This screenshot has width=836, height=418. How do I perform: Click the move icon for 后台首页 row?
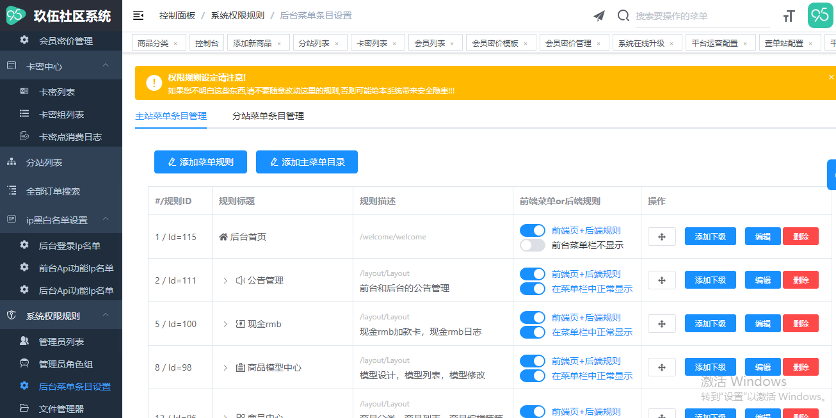[662, 236]
